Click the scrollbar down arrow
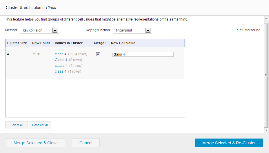 click(266, 130)
